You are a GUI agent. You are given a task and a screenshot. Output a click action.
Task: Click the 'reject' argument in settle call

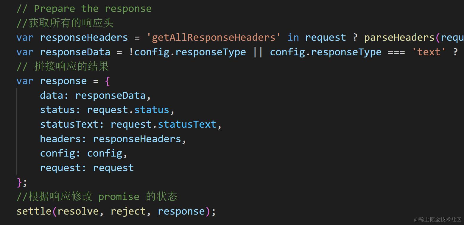click(128, 211)
